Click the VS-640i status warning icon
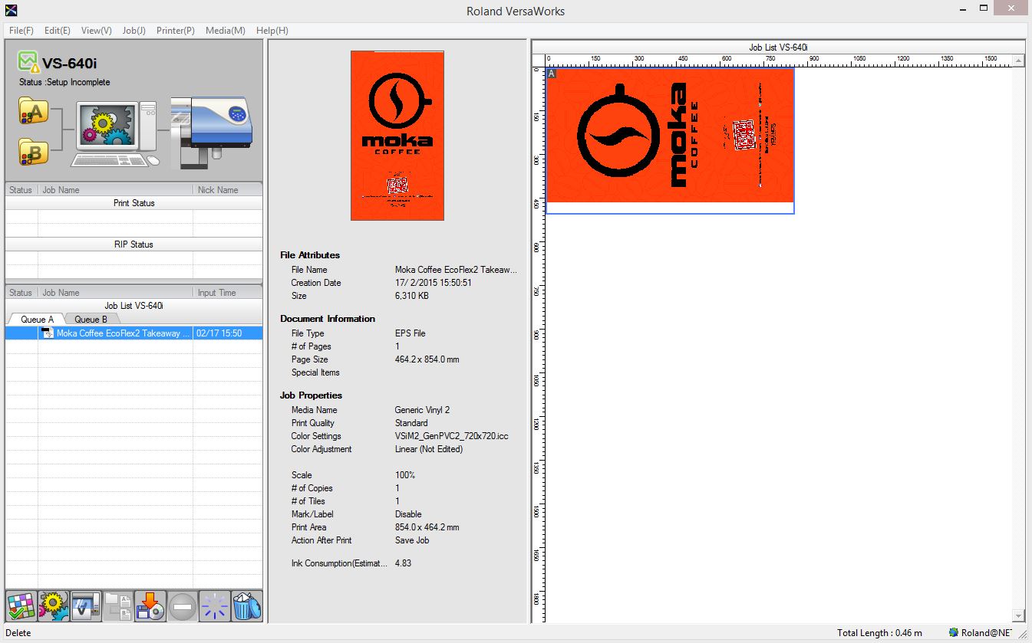 click(x=28, y=61)
